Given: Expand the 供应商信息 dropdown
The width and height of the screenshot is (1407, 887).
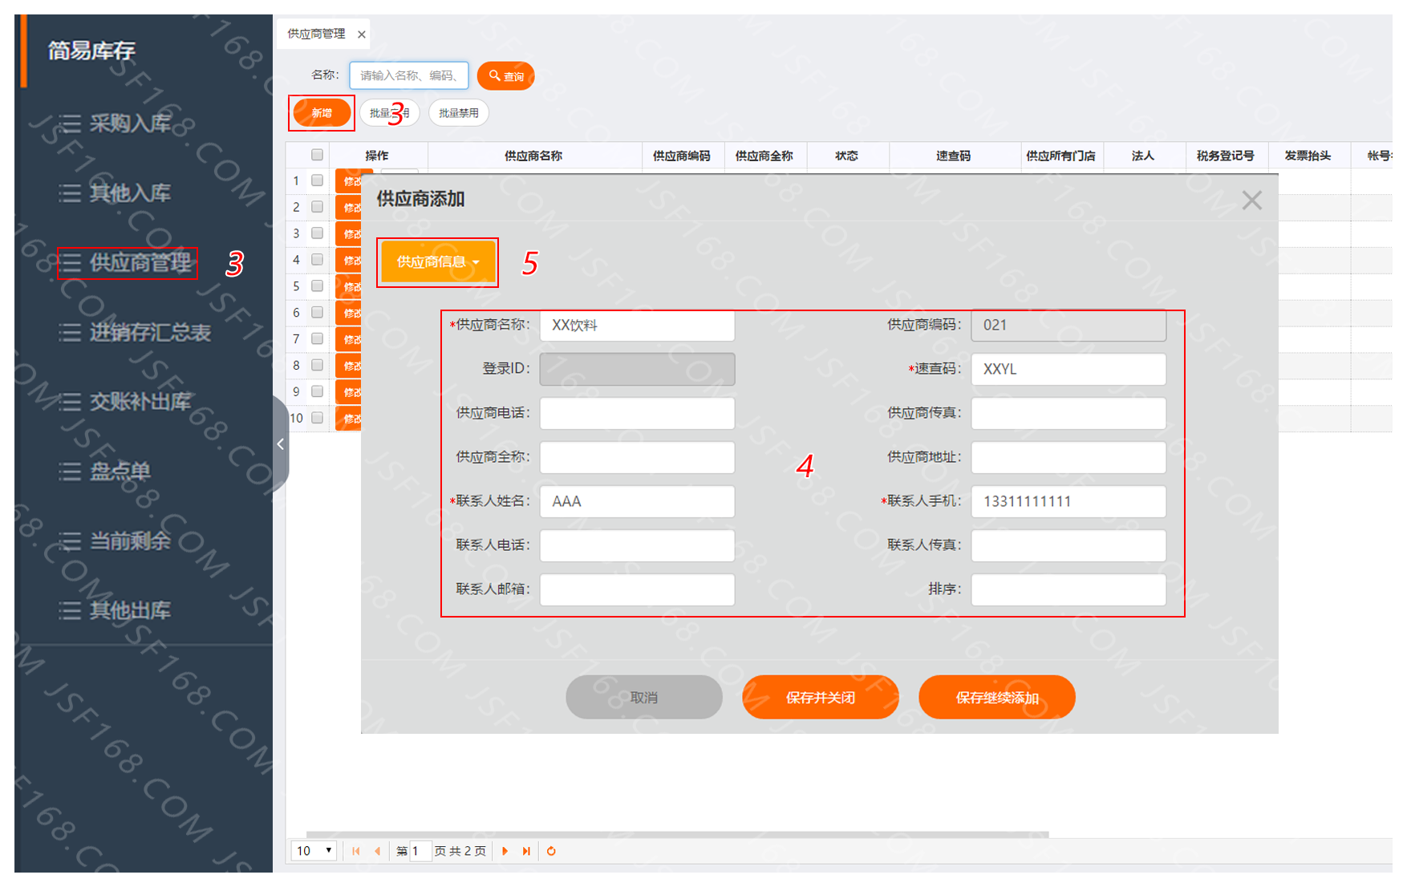Looking at the screenshot, I should pyautogui.click(x=438, y=262).
